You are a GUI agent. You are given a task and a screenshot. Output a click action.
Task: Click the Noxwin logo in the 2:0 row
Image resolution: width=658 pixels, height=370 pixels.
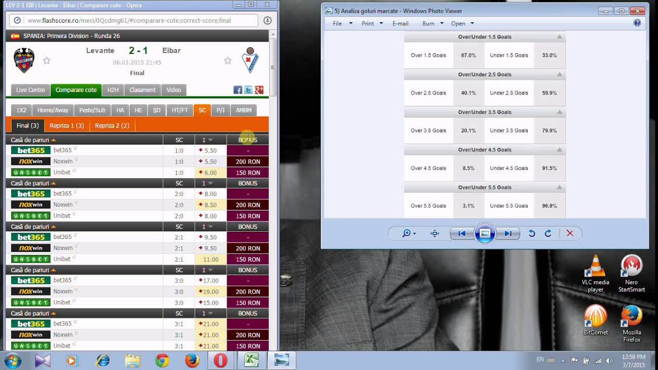pos(31,205)
